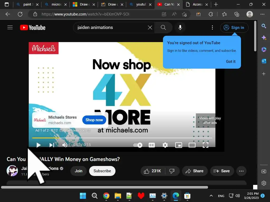This screenshot has width=270, height=202.
Task: Open video player settings gear
Action: (x=165, y=145)
